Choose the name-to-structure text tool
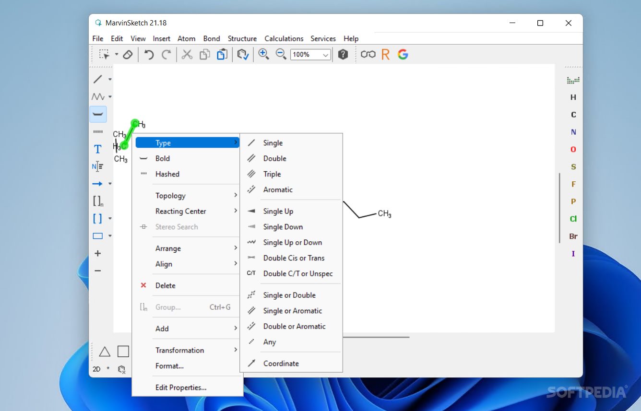 click(97, 166)
